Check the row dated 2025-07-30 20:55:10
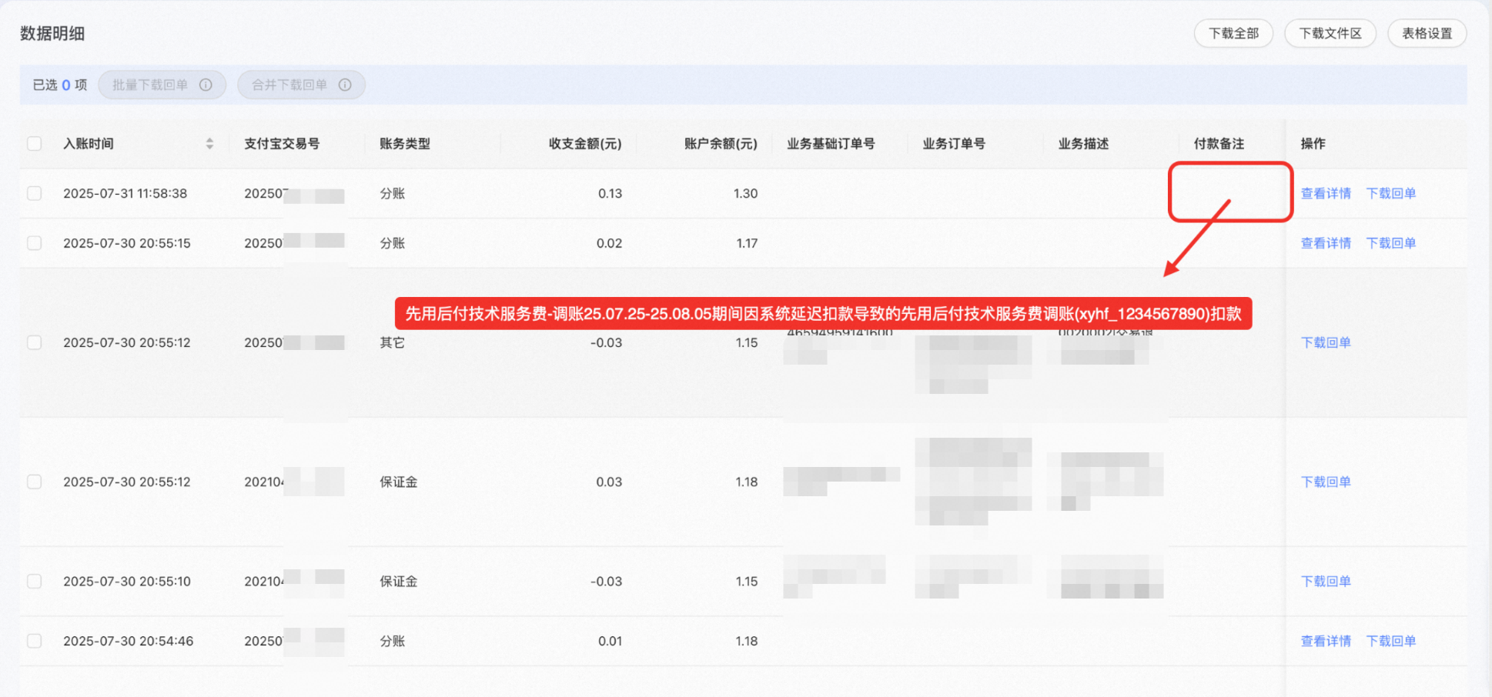The height and width of the screenshot is (697, 1492). click(35, 581)
